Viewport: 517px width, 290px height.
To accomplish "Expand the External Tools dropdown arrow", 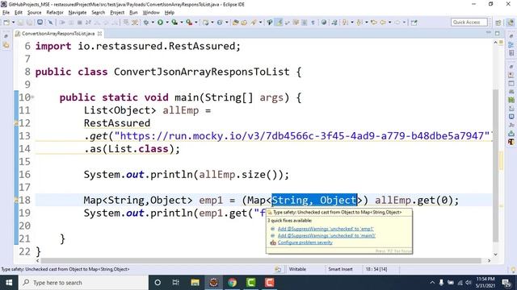I will (x=195, y=23).
